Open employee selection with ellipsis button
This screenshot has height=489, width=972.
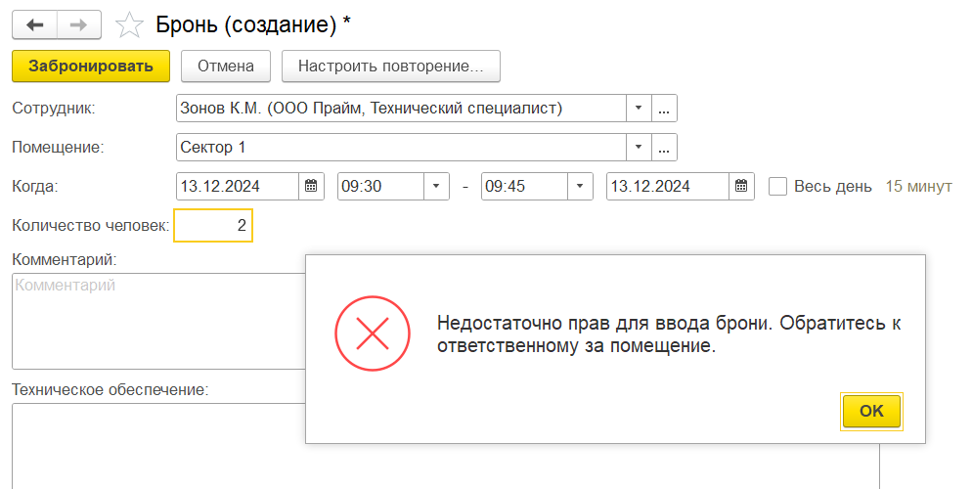(x=664, y=109)
